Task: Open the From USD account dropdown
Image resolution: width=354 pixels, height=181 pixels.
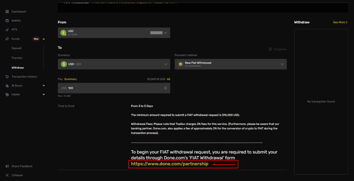Action: [x=114, y=33]
